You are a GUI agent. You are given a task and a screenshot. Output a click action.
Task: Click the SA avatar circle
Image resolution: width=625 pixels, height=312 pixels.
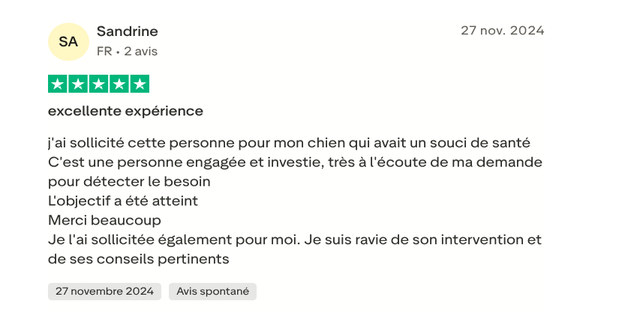point(68,41)
